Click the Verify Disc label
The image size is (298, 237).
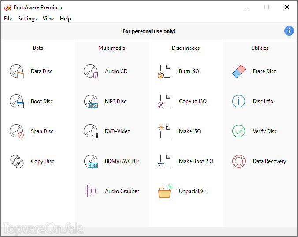(x=265, y=131)
